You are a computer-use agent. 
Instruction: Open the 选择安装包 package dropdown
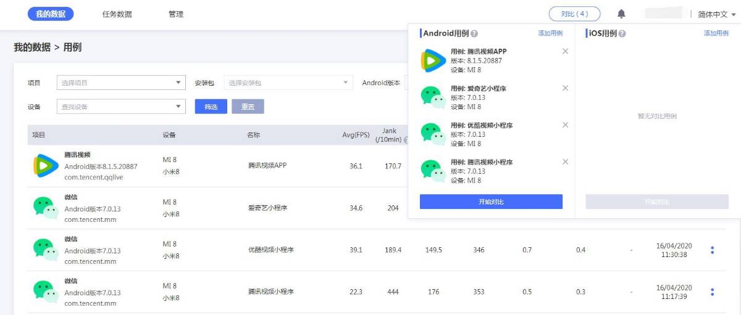tap(288, 83)
